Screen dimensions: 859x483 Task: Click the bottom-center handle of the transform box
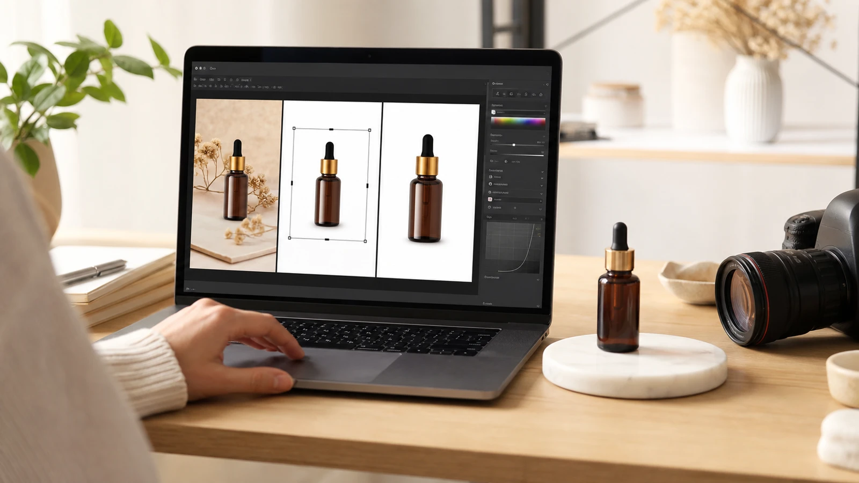point(327,239)
